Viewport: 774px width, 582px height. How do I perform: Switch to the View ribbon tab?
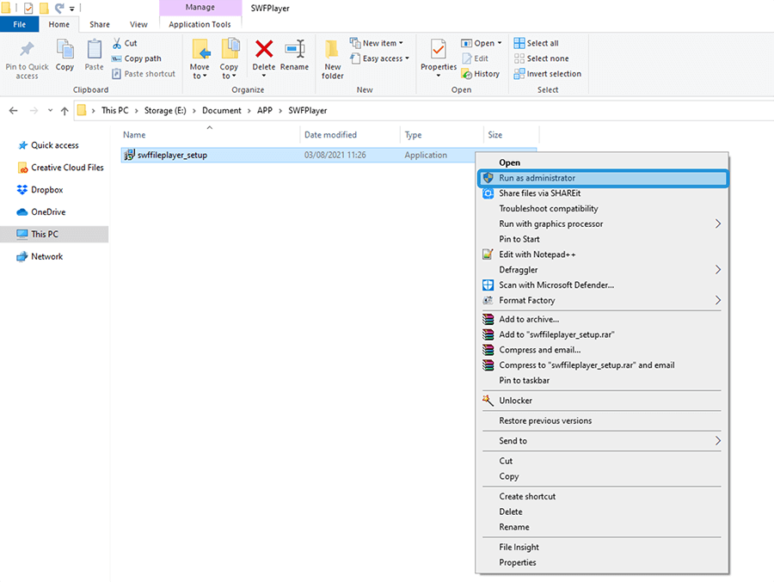(138, 24)
